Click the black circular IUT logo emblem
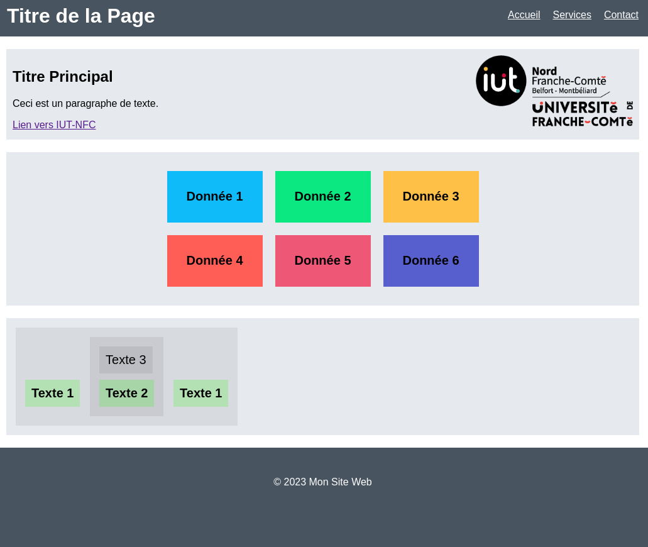 click(x=501, y=80)
